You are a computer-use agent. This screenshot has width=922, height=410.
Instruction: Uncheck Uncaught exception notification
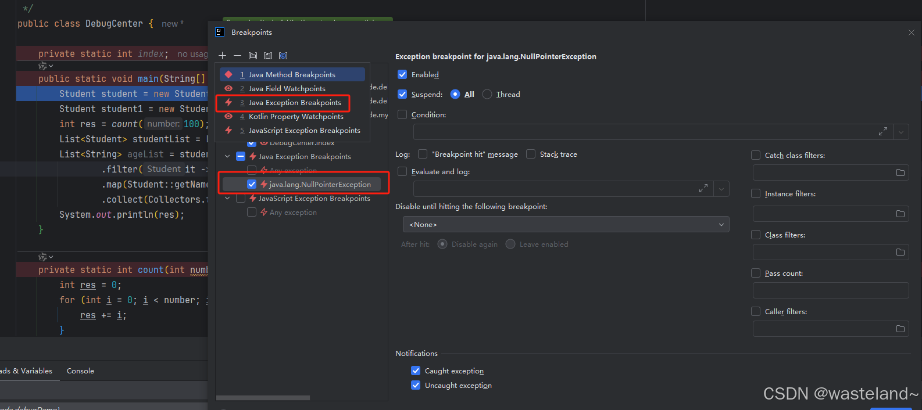coord(416,385)
